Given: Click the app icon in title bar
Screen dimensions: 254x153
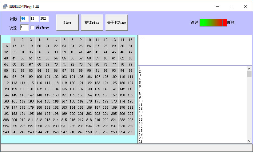Looking at the screenshot, I should point(5,6).
